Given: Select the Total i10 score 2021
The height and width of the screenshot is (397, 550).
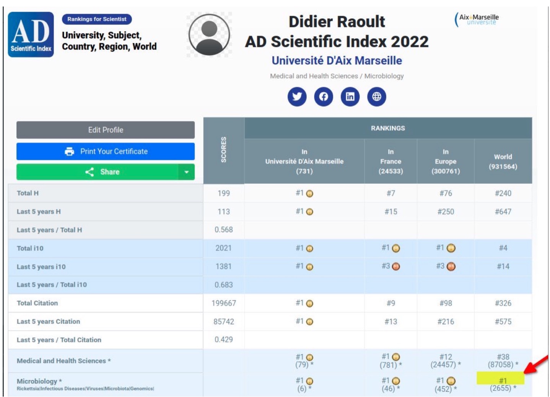Looking at the screenshot, I should (x=224, y=248).
